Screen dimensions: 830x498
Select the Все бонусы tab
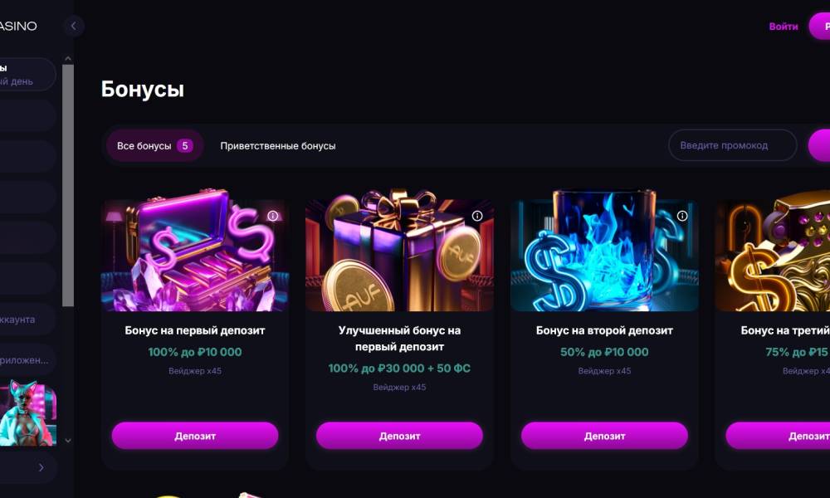point(154,145)
